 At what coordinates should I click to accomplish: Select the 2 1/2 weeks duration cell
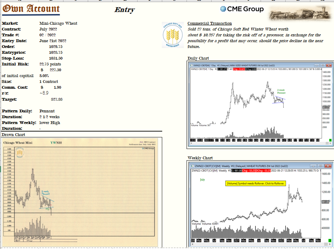[x=49, y=117]
